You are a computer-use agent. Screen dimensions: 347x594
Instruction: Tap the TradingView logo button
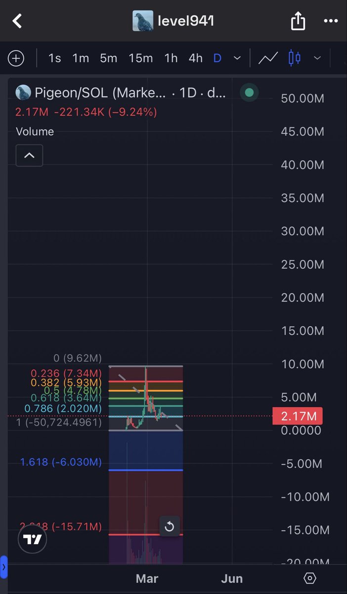33,539
